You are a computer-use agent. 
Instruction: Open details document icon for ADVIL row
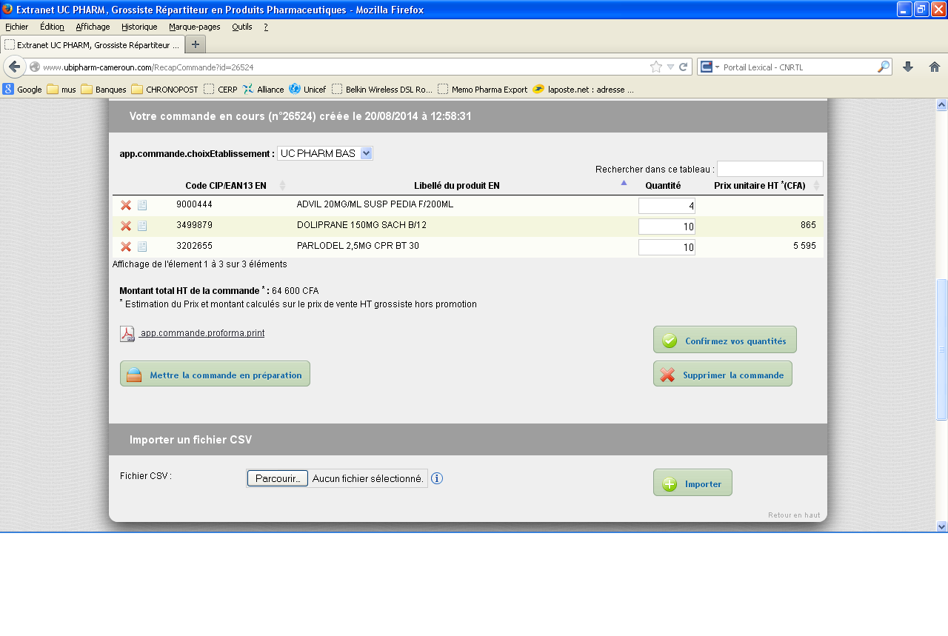point(142,205)
